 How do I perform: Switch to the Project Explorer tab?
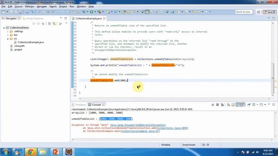pos(33,18)
